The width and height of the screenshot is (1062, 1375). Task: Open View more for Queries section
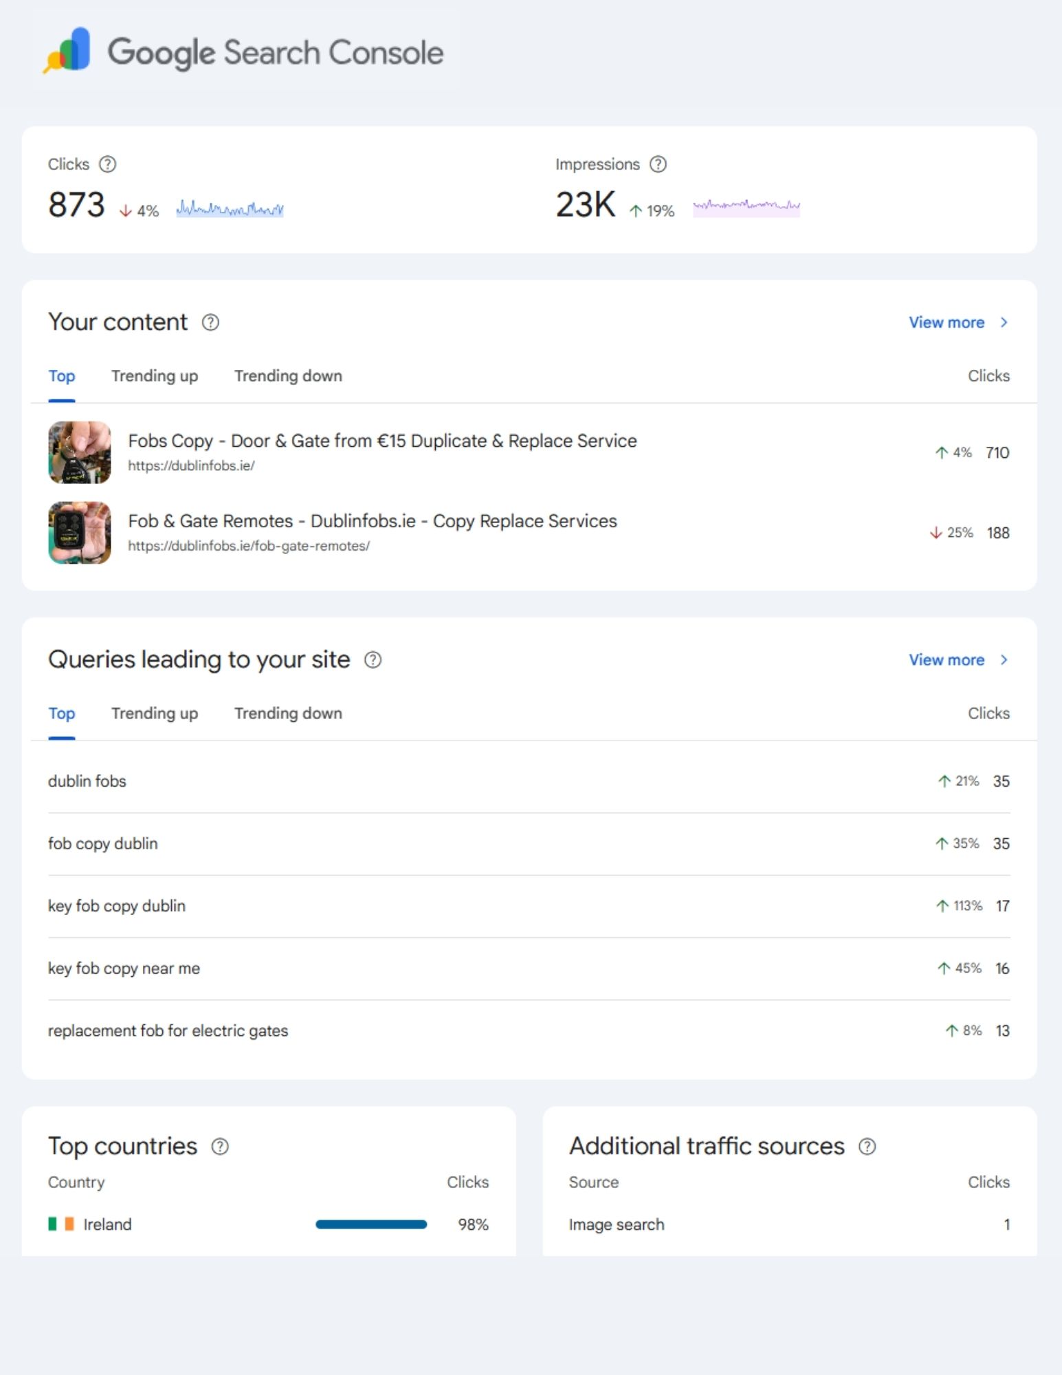tap(949, 660)
